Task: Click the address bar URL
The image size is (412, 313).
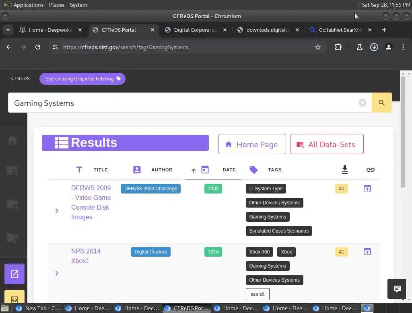Action: pos(126,47)
